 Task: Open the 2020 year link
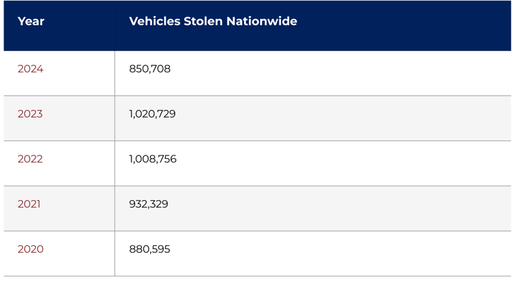click(x=30, y=249)
